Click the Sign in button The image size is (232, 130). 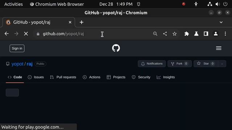point(17,48)
